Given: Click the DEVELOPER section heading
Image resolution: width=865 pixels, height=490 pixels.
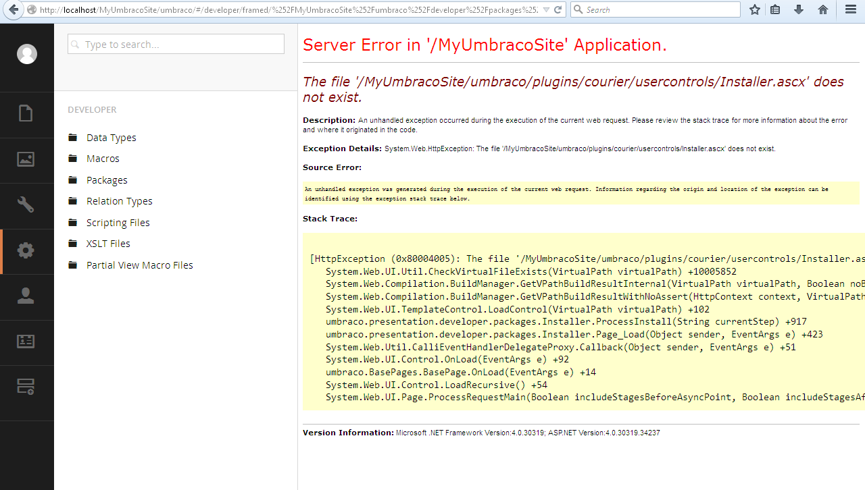Looking at the screenshot, I should [92, 109].
